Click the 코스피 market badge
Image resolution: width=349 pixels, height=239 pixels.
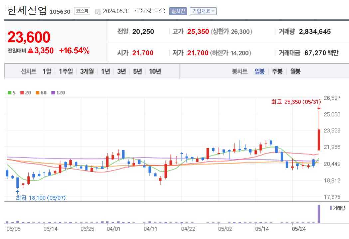[82, 11]
